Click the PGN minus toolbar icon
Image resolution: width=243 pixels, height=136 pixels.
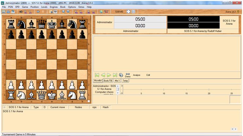pos(81,12)
